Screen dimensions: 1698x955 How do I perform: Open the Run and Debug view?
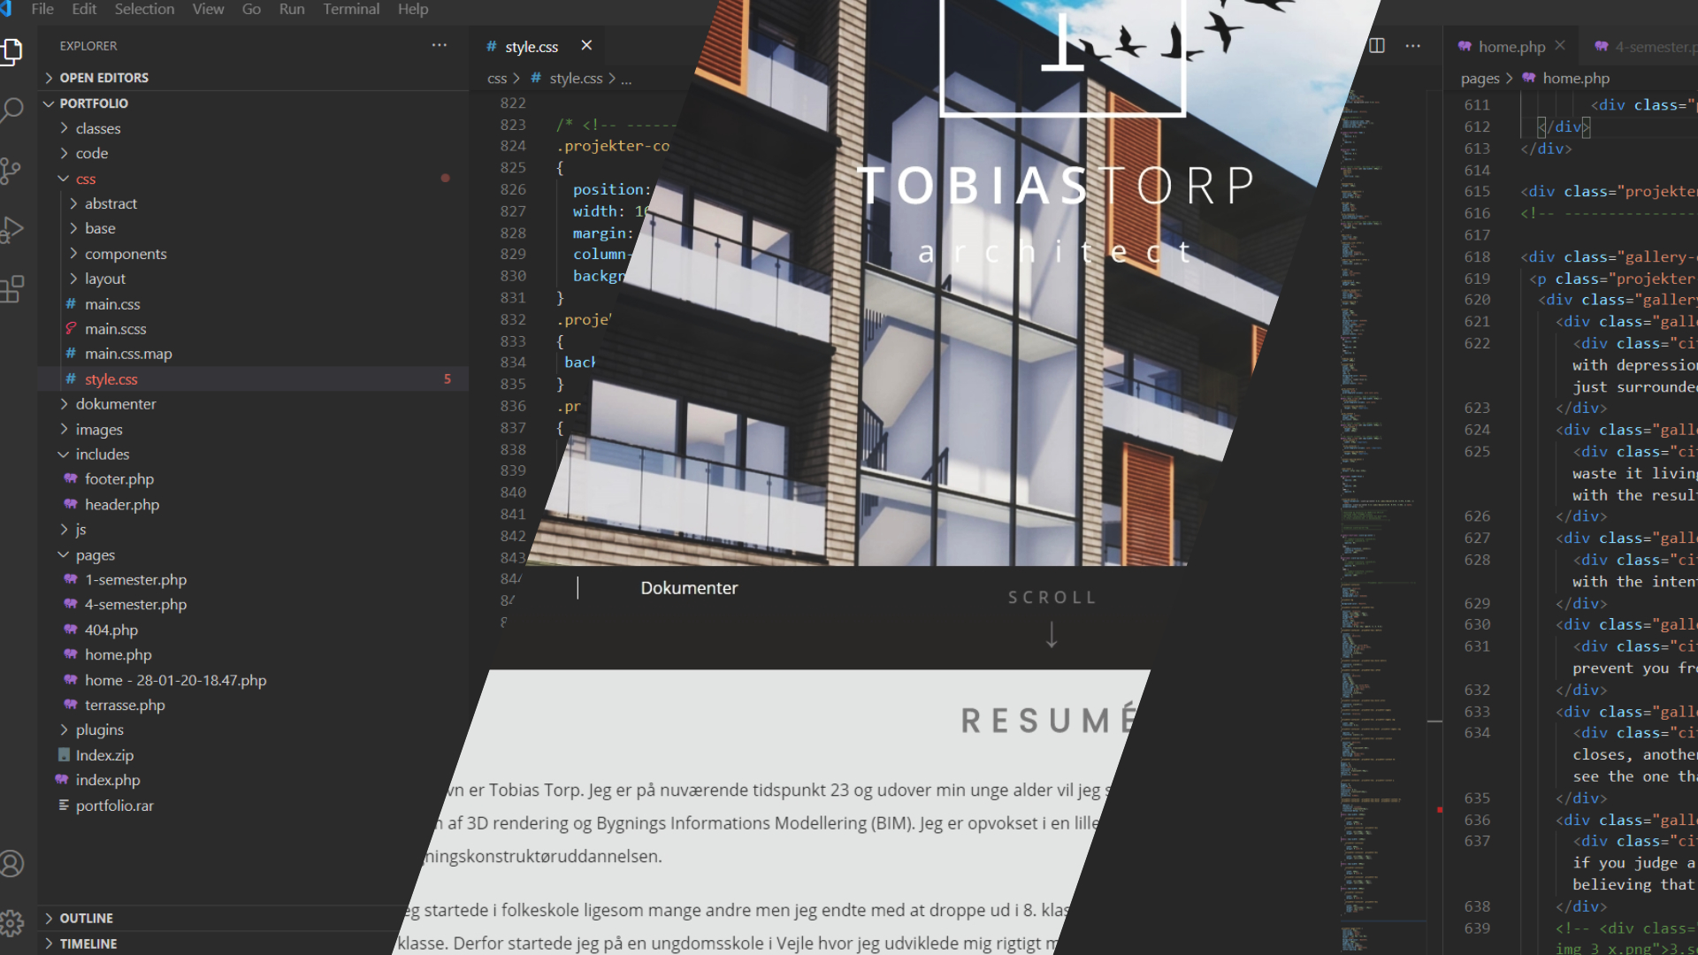tap(12, 229)
